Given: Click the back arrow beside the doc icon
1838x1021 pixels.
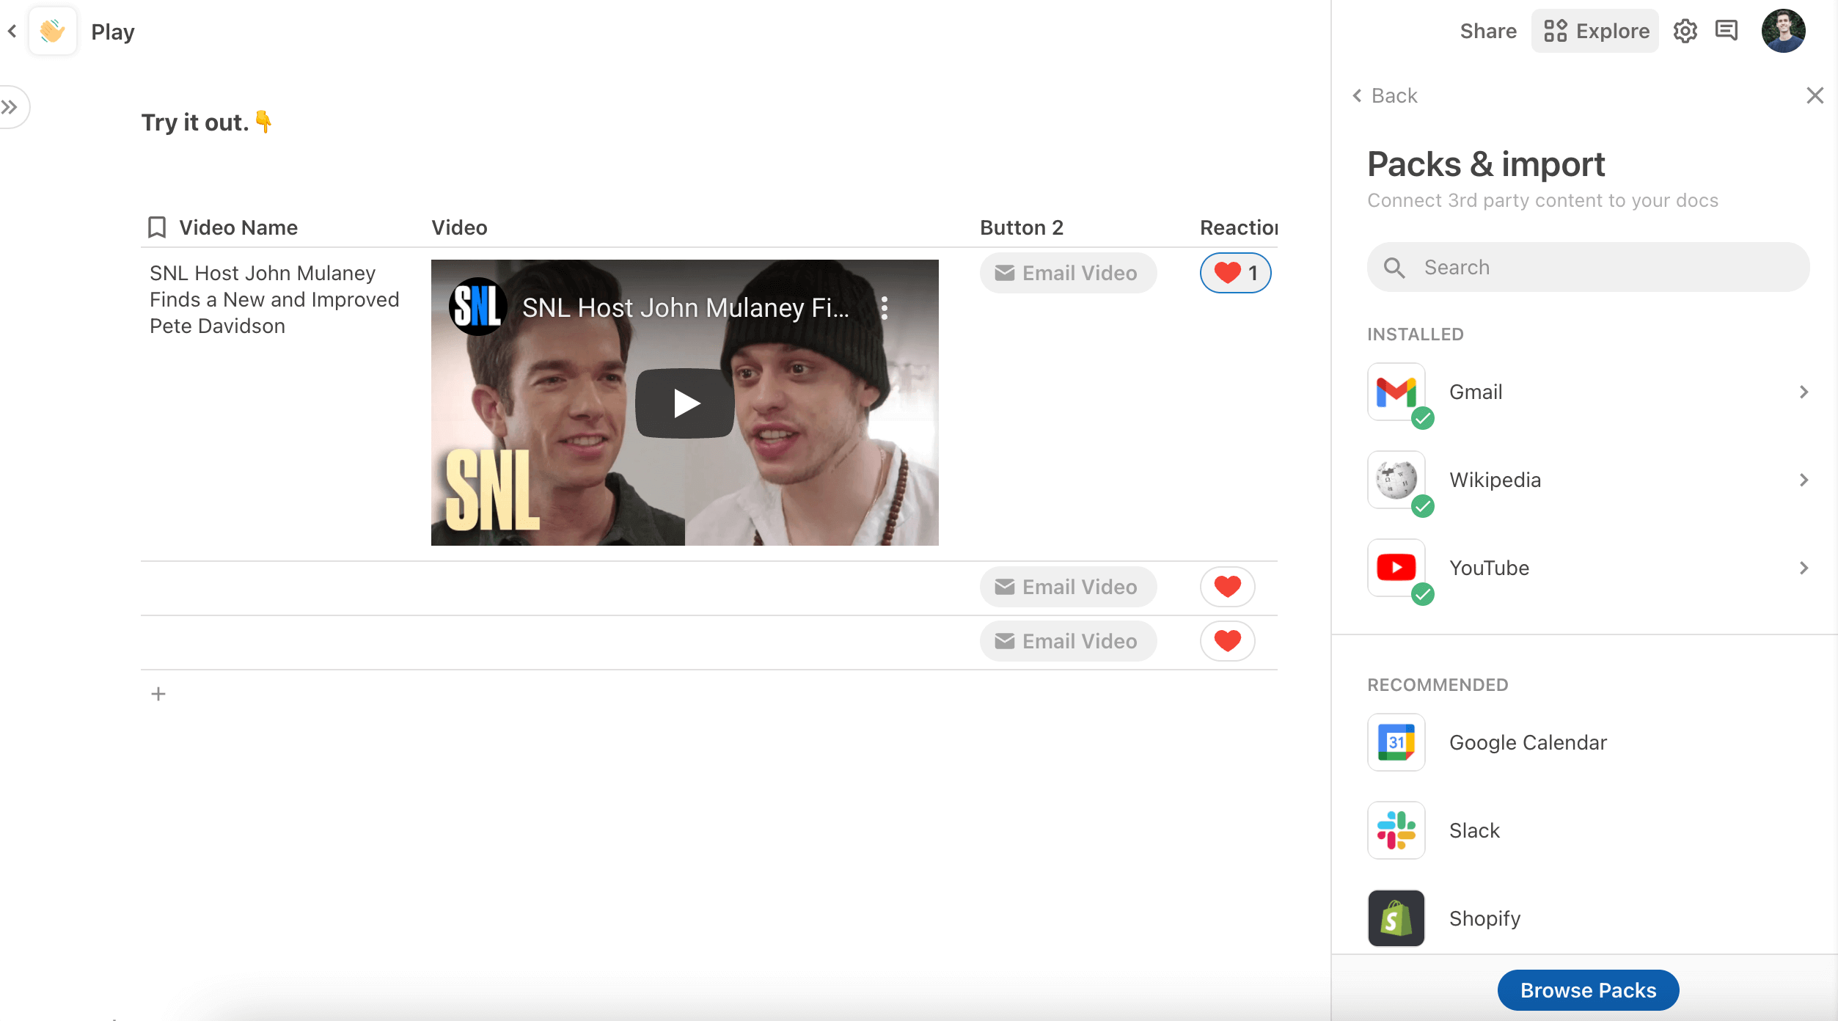Looking at the screenshot, I should tap(12, 31).
